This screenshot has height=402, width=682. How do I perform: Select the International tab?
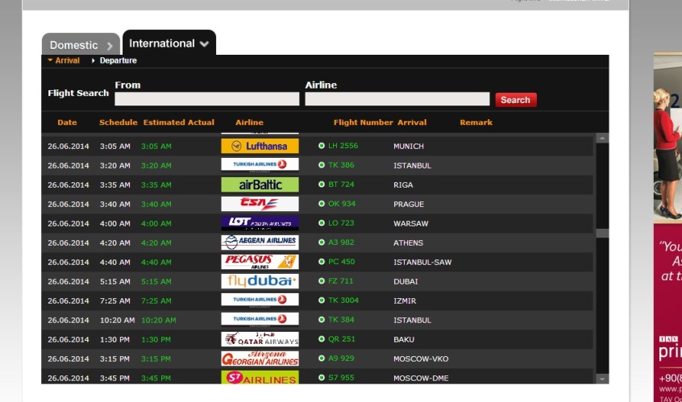tap(168, 43)
